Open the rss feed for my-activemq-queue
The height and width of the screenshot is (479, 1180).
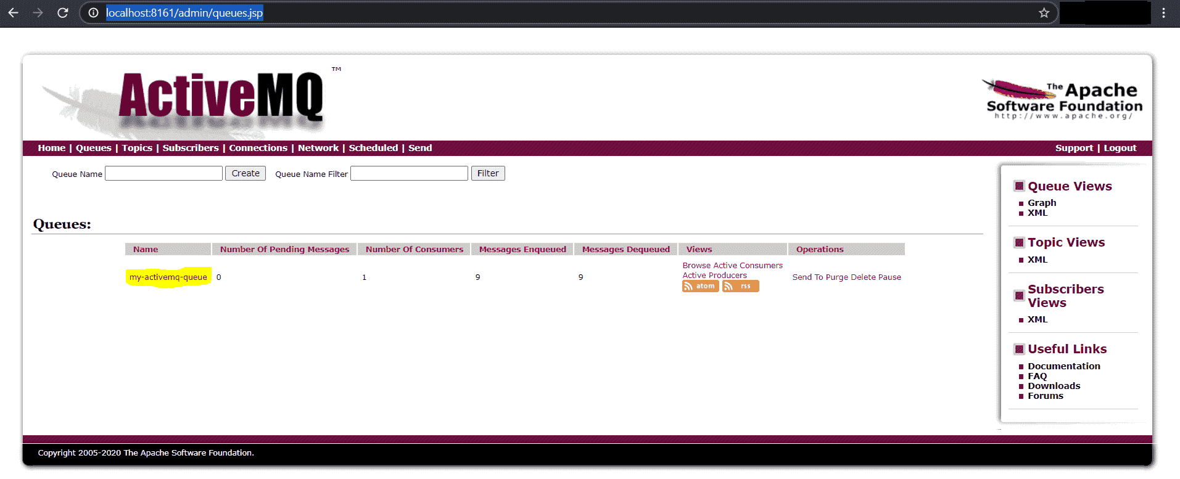[740, 286]
